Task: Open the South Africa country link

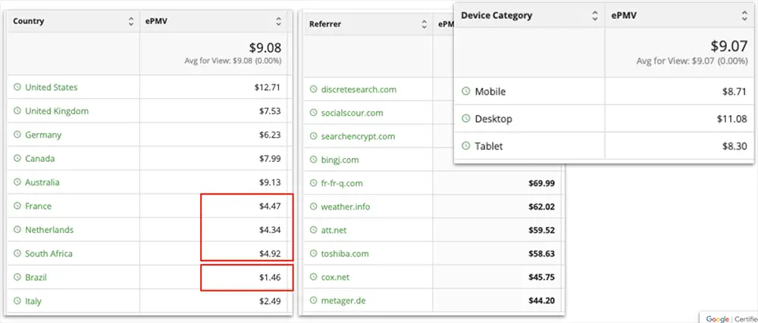Action: pyautogui.click(x=49, y=253)
